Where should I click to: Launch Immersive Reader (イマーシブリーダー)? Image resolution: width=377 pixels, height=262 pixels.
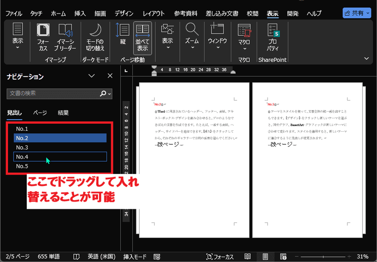[65, 38]
